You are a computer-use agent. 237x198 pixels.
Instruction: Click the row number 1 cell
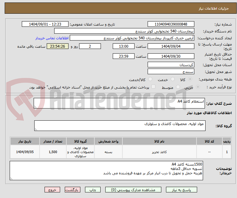(x=227, y=152)
